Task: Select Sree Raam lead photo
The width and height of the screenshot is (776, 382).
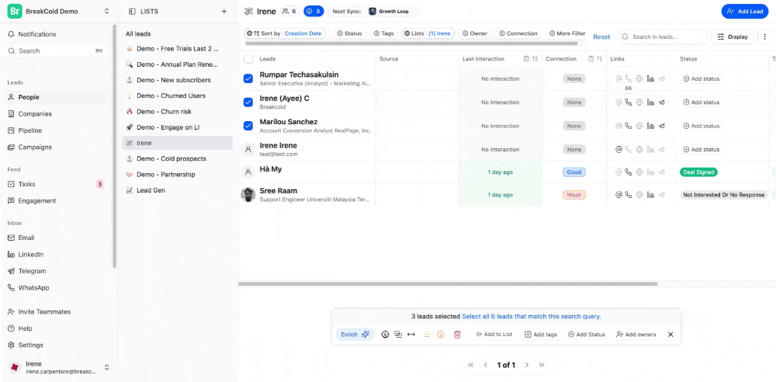Action: click(x=248, y=195)
